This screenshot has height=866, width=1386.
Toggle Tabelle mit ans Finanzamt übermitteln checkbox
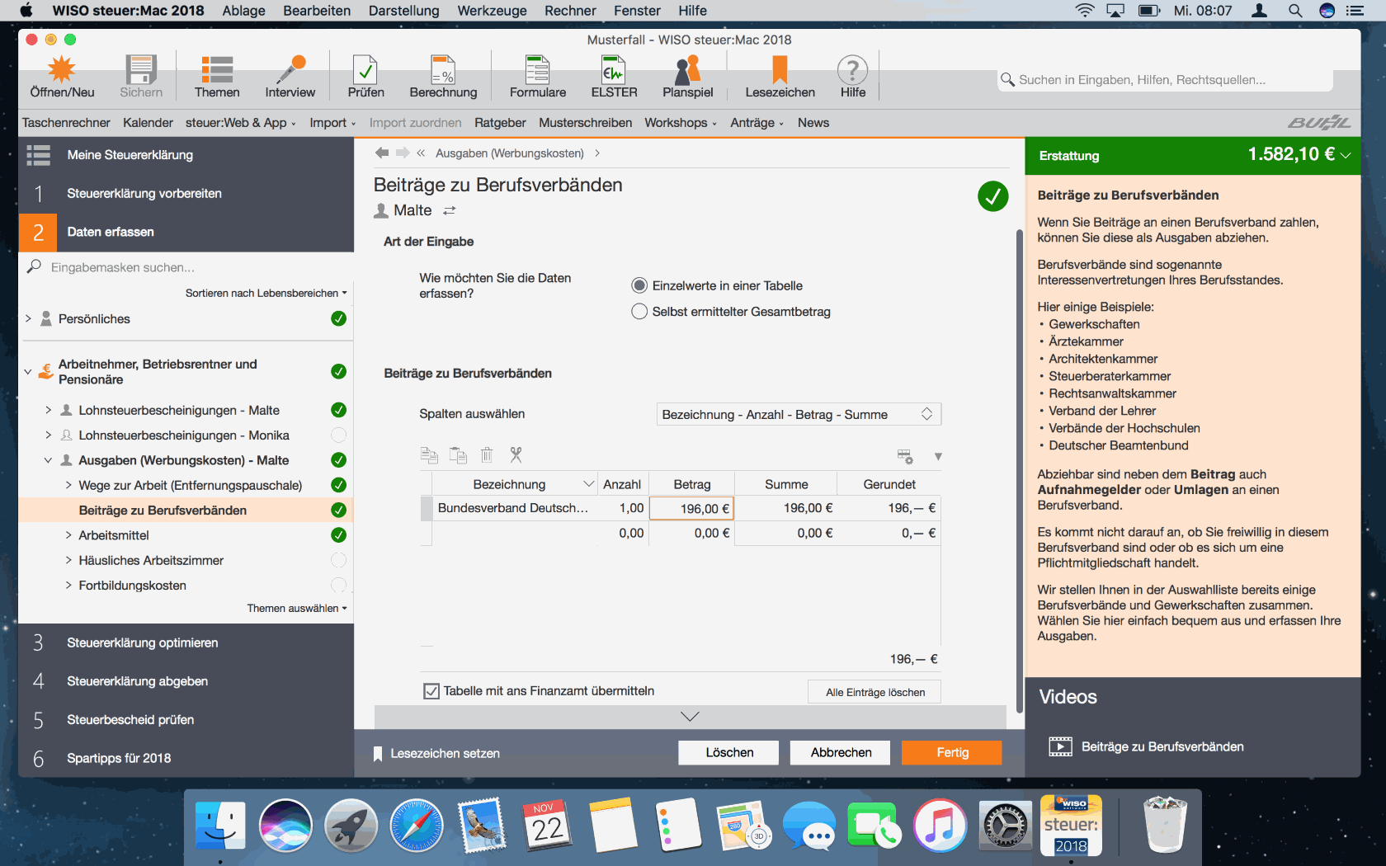point(431,691)
